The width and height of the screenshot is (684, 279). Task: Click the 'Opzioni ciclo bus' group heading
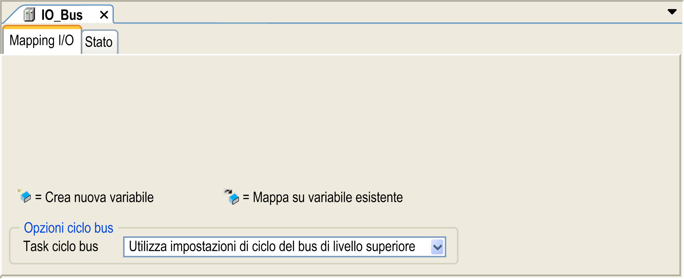(68, 228)
